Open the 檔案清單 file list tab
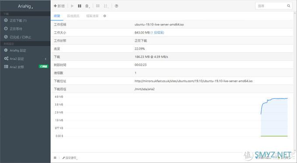The height and width of the screenshot is (163, 297). click(92, 16)
